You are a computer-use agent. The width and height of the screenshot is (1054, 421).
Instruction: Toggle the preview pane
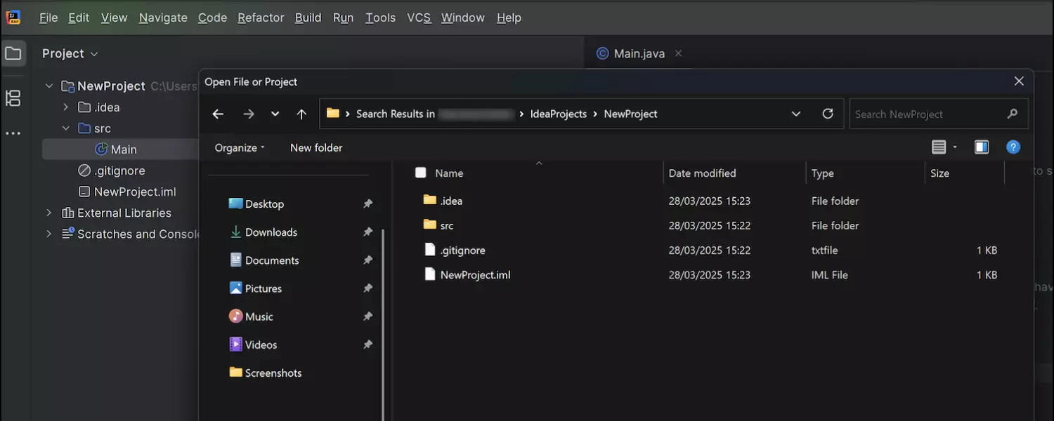point(982,147)
